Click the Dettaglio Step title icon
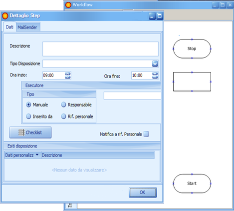Screen dimensions: 234x211 tap(5, 16)
